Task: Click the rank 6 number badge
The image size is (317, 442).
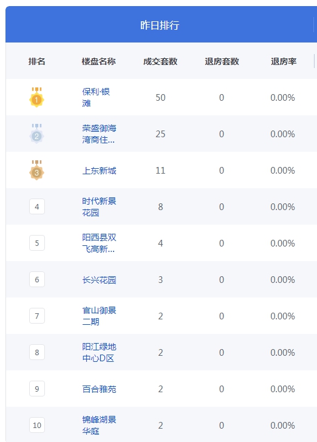Action: point(37,279)
